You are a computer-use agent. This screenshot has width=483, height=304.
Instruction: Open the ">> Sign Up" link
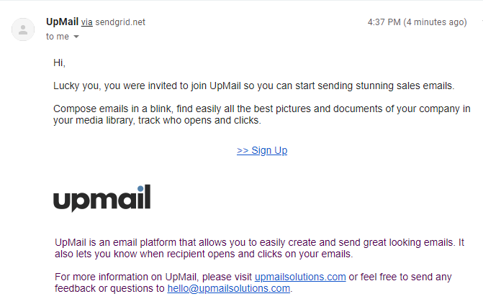pyautogui.click(x=262, y=150)
